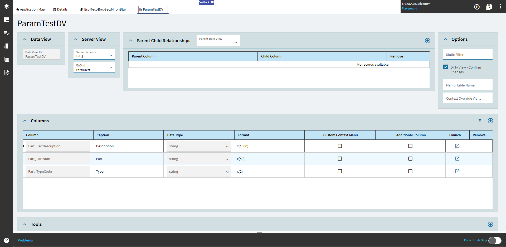Add a new Parent Child Relationship
506x247 pixels.
(427, 41)
